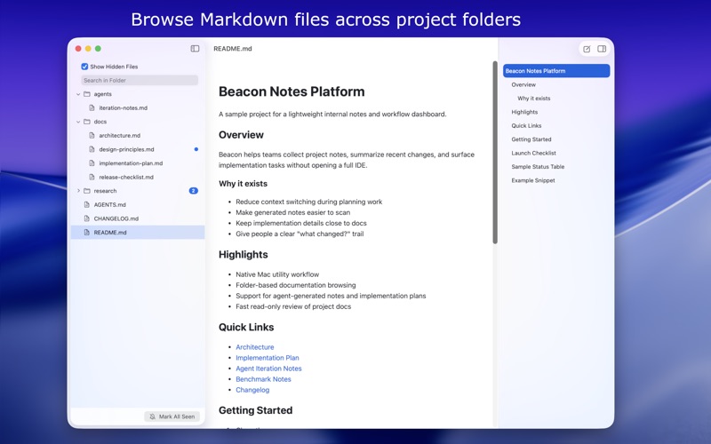
Task: Expand the research folder chevron
Action: 78,191
